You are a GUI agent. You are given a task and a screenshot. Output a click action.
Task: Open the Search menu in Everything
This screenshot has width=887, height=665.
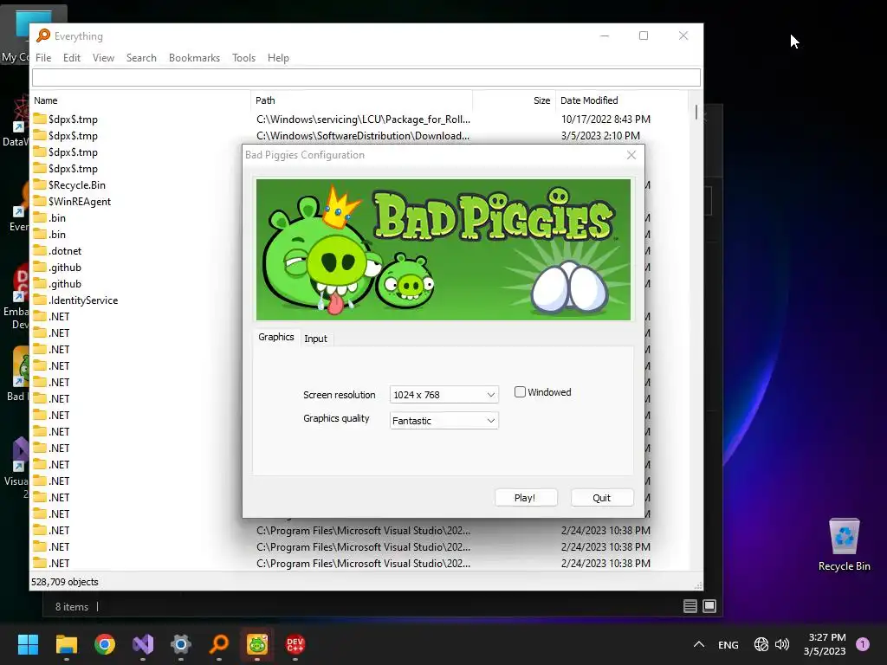(x=141, y=58)
